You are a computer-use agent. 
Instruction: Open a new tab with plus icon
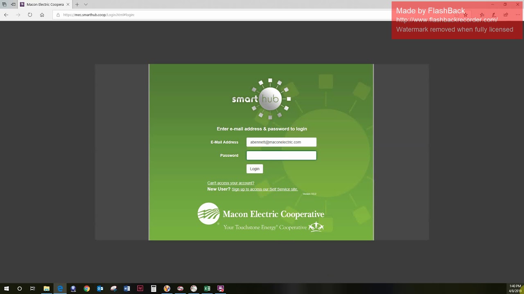(77, 4)
